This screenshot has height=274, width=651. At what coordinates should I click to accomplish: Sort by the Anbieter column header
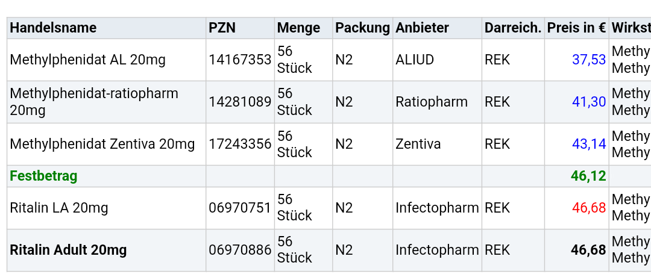pos(422,28)
